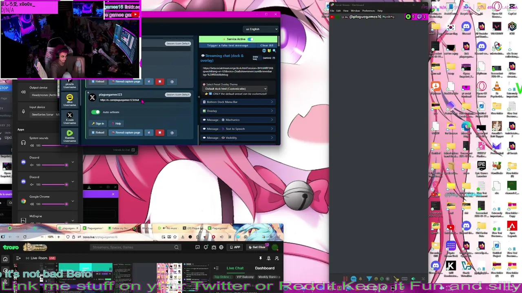Viewport: 522px width, 293px height.
Task: Open gear settings for plaguegames123 source card
Action: coord(172,133)
